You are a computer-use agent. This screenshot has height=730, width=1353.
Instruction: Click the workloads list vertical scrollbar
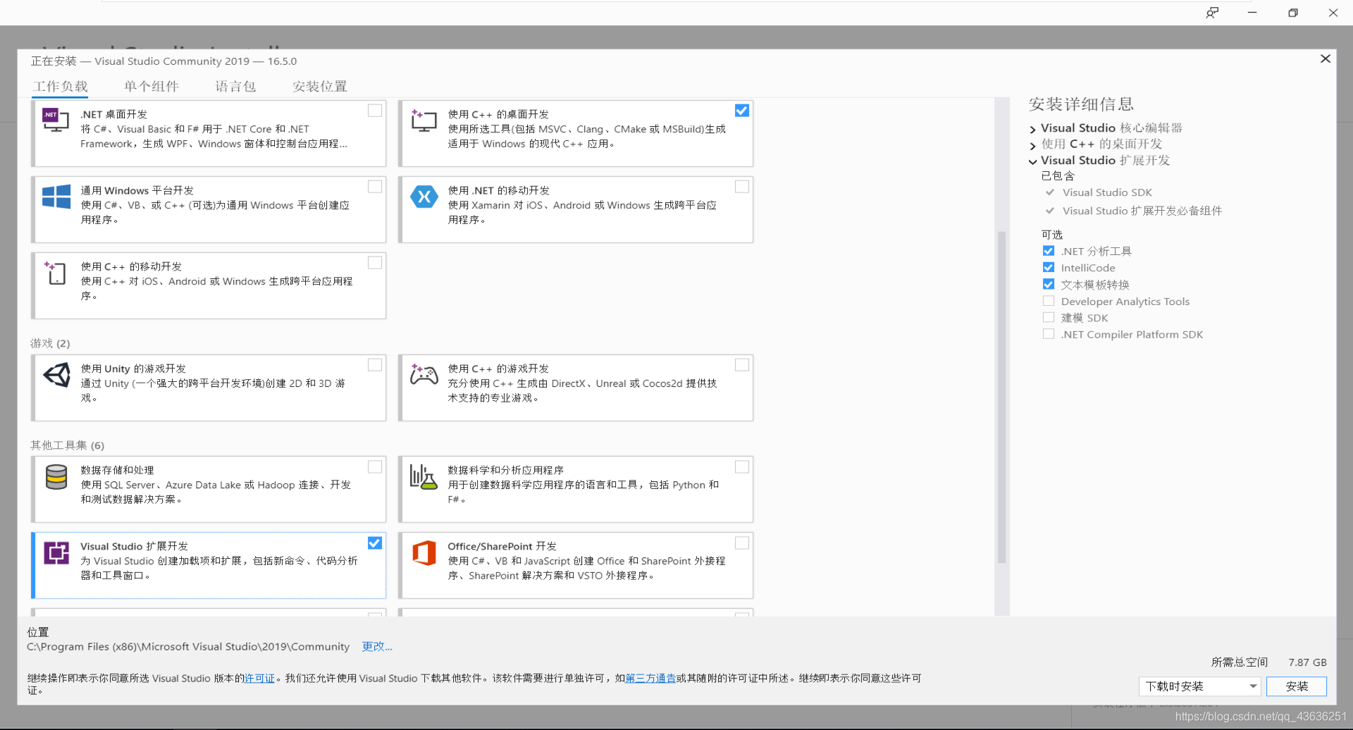(1001, 397)
